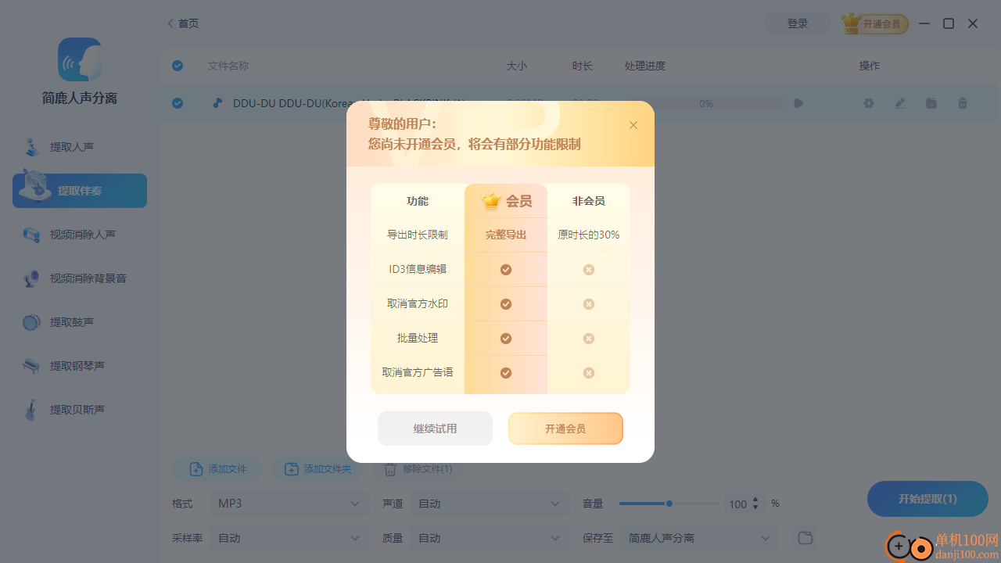Click the music note icon of the file
Image resolution: width=1001 pixels, height=563 pixels.
[x=217, y=103]
